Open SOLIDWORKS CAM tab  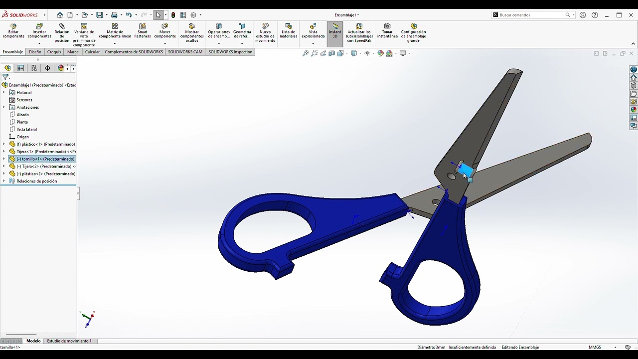(185, 52)
